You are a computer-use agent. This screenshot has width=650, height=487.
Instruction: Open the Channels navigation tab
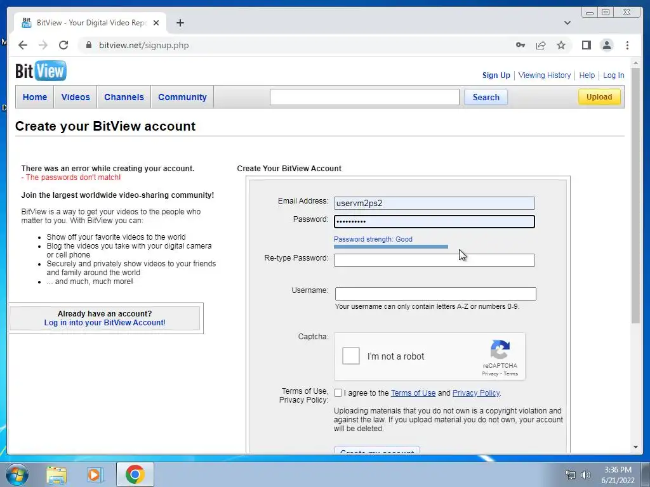pos(124,97)
